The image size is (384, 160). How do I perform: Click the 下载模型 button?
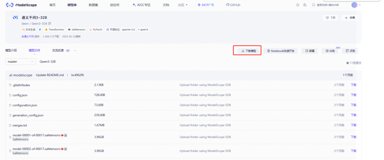click(249, 51)
